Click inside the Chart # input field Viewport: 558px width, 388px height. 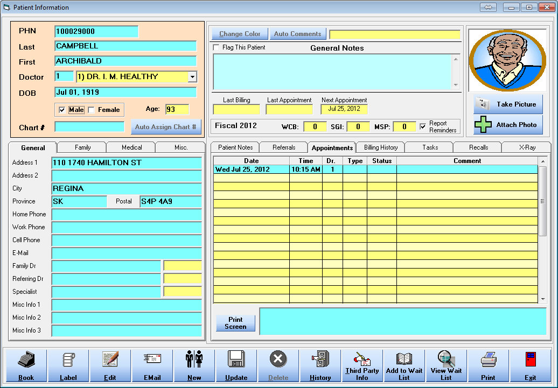click(x=89, y=127)
